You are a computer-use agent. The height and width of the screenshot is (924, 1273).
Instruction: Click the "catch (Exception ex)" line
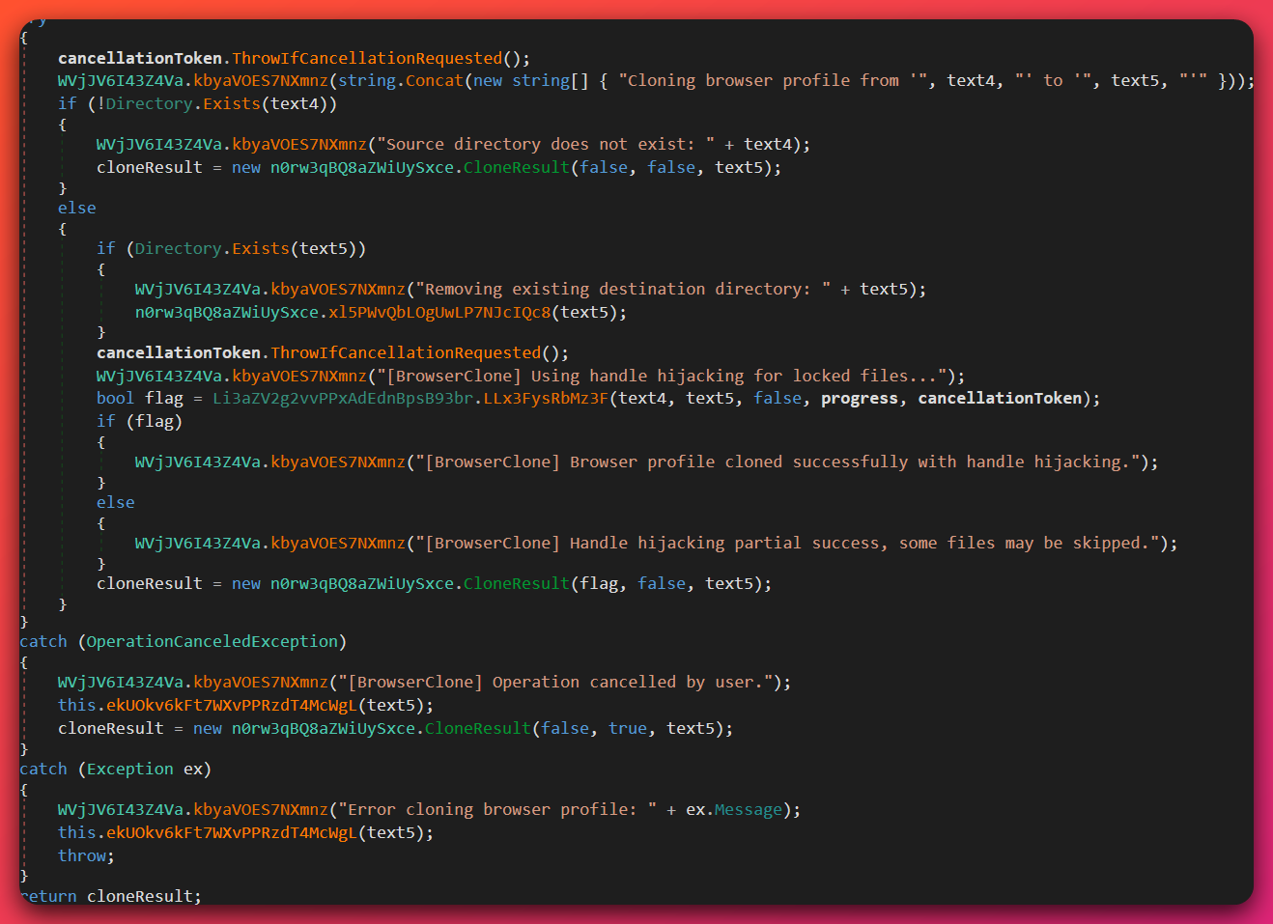[x=115, y=770]
